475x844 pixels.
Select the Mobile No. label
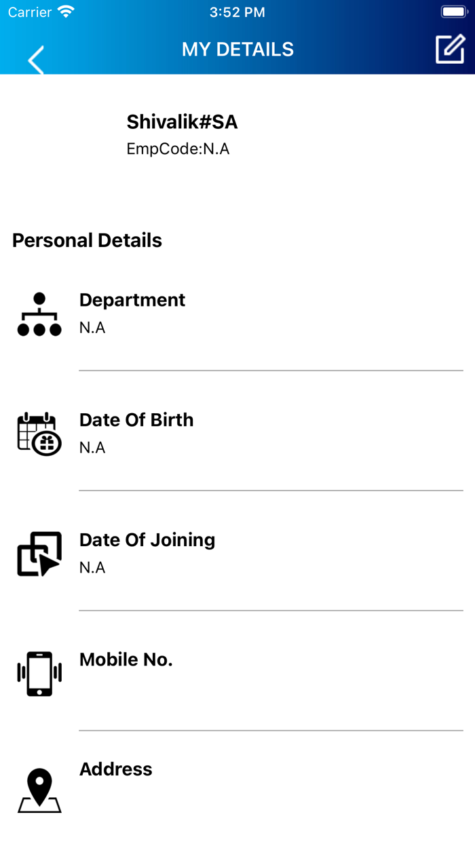(x=126, y=659)
